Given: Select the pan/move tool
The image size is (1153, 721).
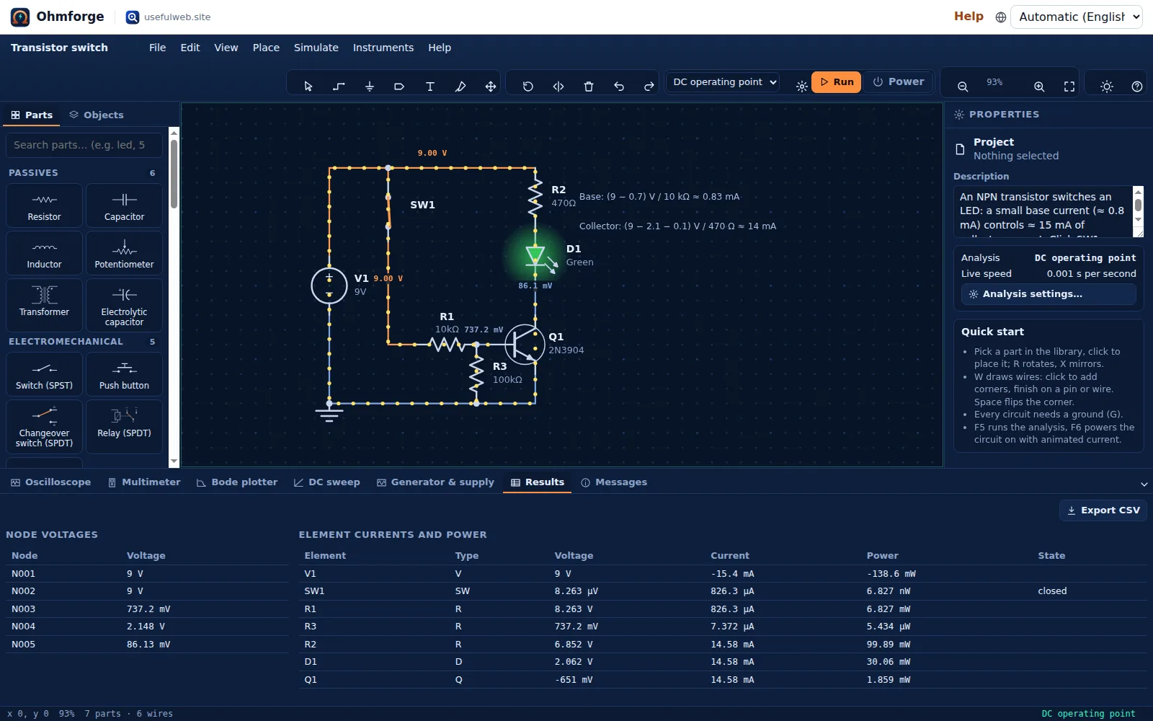Looking at the screenshot, I should [x=491, y=87].
